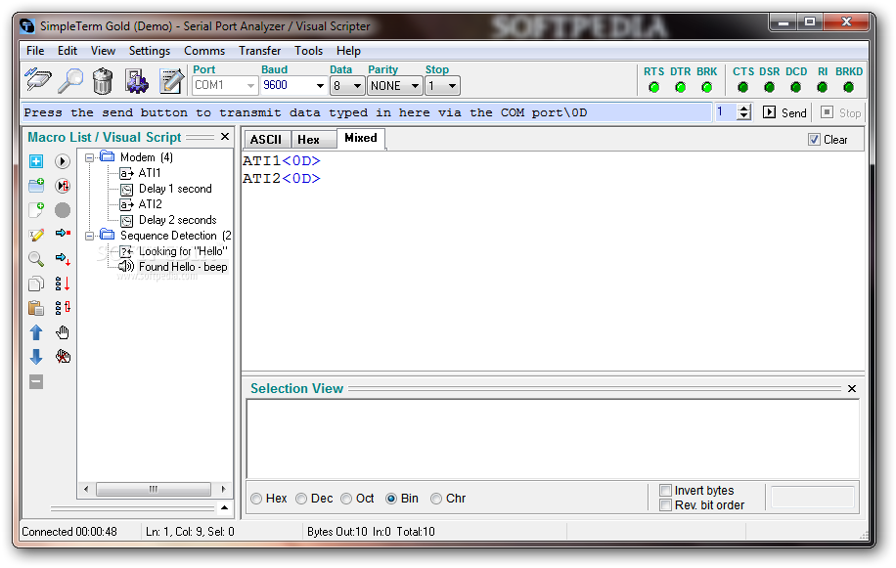Viewport: 896px width, 568px height.
Task: Open the File menu
Action: [35, 51]
